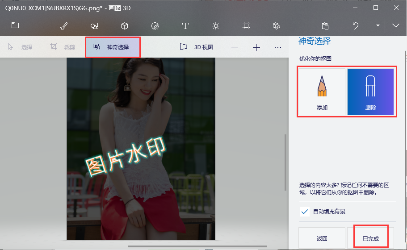Switch to 3D 视图 mode
This screenshot has height=250, width=407.
197,47
